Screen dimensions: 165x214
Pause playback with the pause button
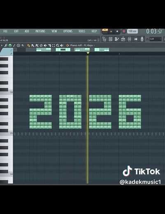coord(111,31)
